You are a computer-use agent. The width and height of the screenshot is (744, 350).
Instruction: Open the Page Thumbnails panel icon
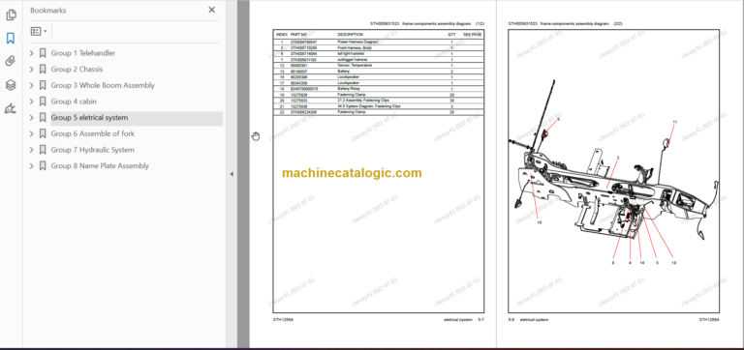point(11,15)
